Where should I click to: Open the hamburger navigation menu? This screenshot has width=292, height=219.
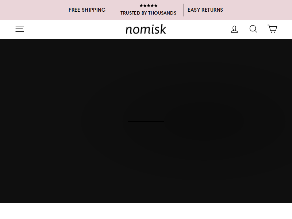coord(20,29)
